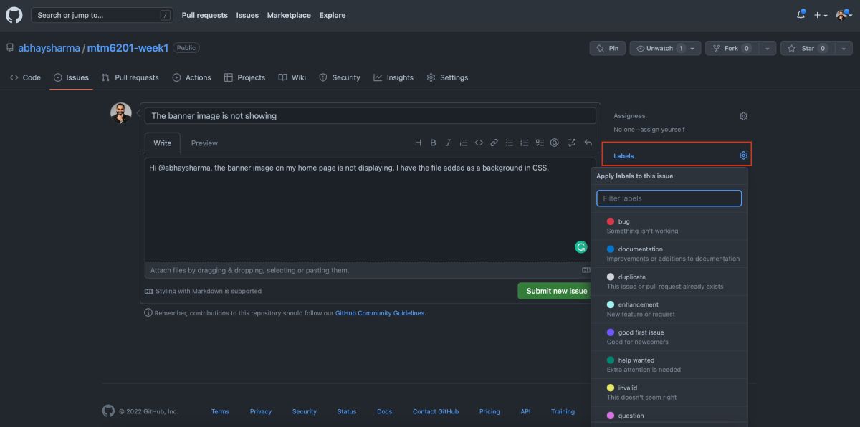This screenshot has width=860, height=427.
Task: Open the Unwatch notifications dropdown
Action: [666, 48]
